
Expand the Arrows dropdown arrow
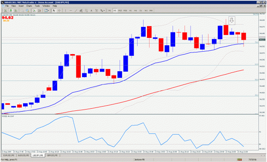(104, 11)
